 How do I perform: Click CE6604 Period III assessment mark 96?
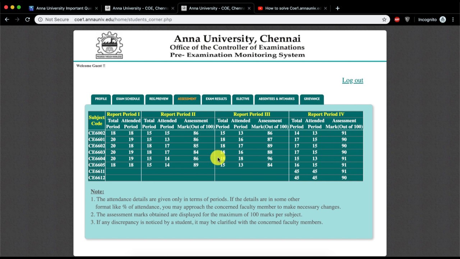pos(270,159)
